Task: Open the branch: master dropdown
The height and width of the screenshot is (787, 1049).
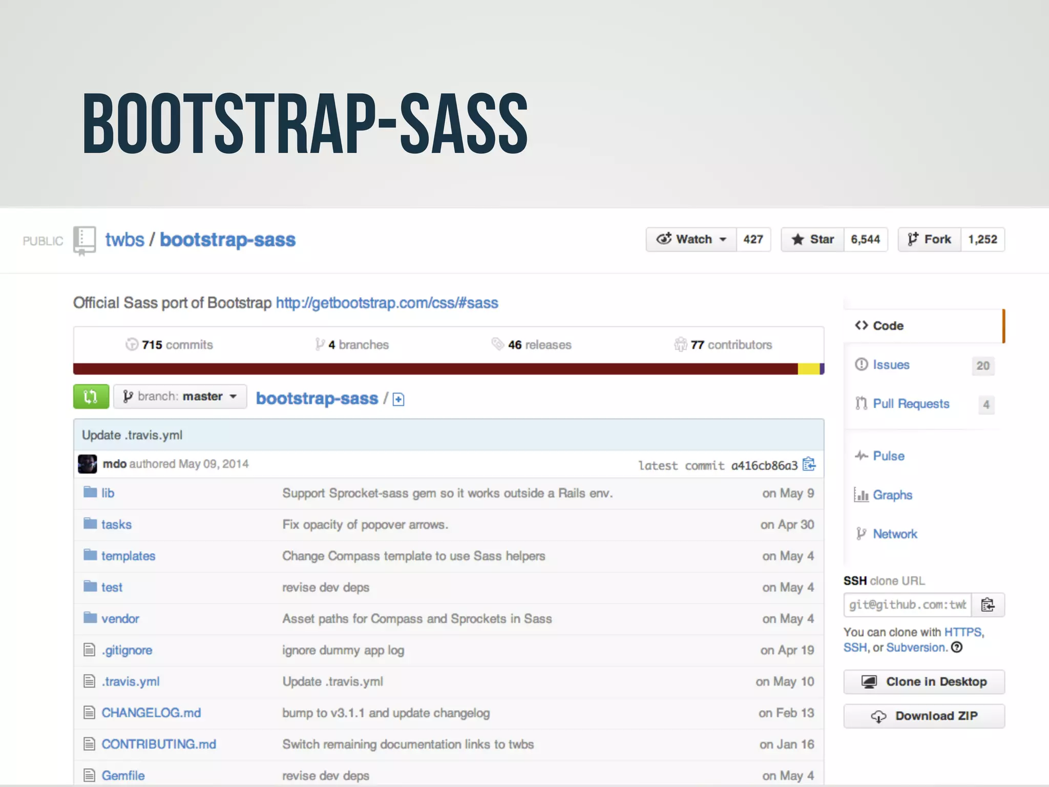Action: [x=180, y=397]
